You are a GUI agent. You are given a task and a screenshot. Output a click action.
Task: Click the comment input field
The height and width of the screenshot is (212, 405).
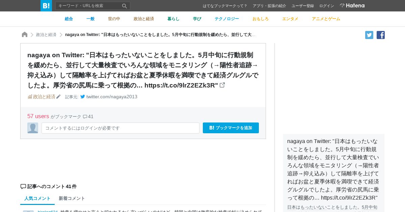pyautogui.click(x=120, y=128)
